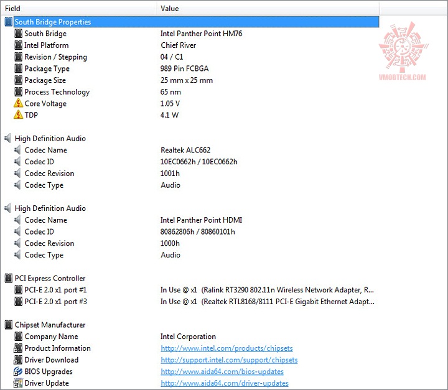Click the Value column header

point(268,8)
